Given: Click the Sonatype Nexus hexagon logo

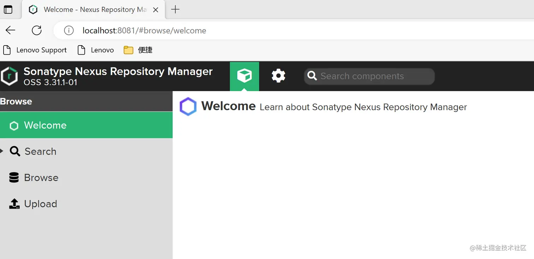Looking at the screenshot, I should (x=9, y=76).
